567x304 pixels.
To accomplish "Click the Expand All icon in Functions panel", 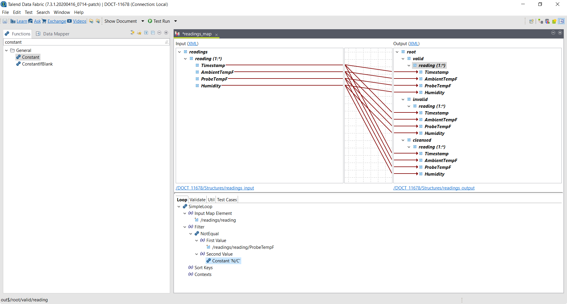I will pos(146,33).
